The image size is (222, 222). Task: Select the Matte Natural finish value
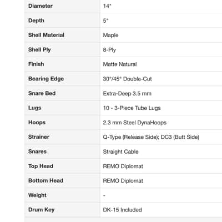120,64
